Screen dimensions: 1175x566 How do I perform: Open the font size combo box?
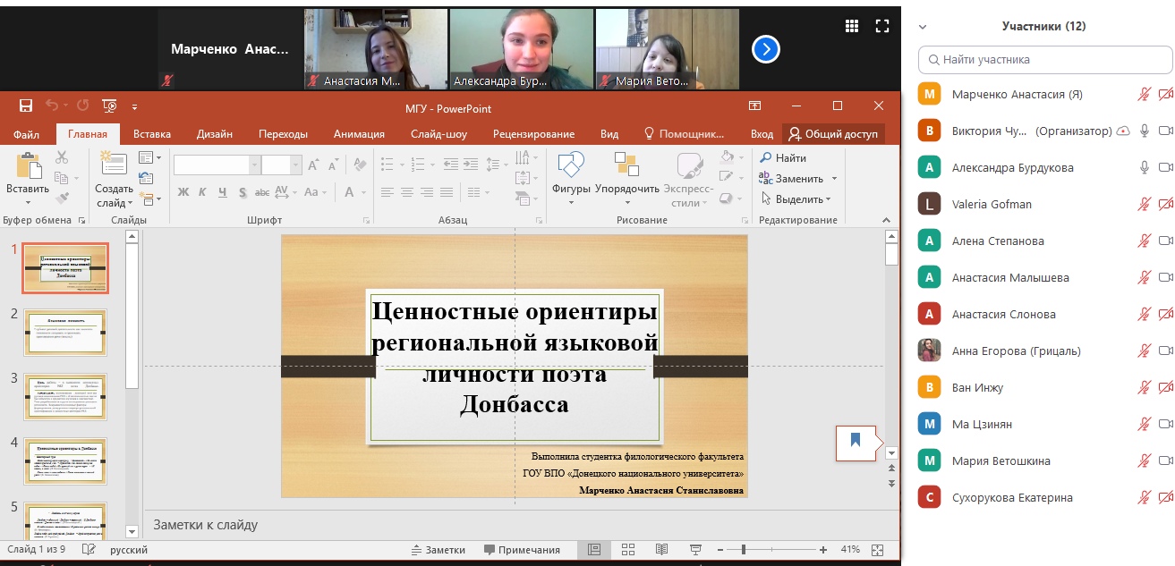pyautogui.click(x=282, y=165)
